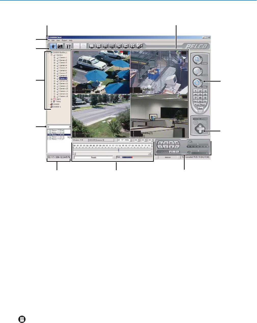Image resolution: width=257 pixels, height=323 pixels.
Task: Switch to the search mode icon
Action: [60, 46]
